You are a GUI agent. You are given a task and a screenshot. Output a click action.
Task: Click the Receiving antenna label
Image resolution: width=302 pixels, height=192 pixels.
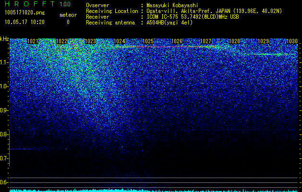pyautogui.click(x=110, y=23)
